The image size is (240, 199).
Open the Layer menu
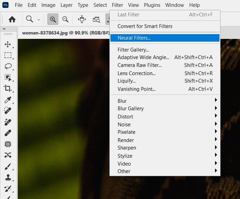66,5
